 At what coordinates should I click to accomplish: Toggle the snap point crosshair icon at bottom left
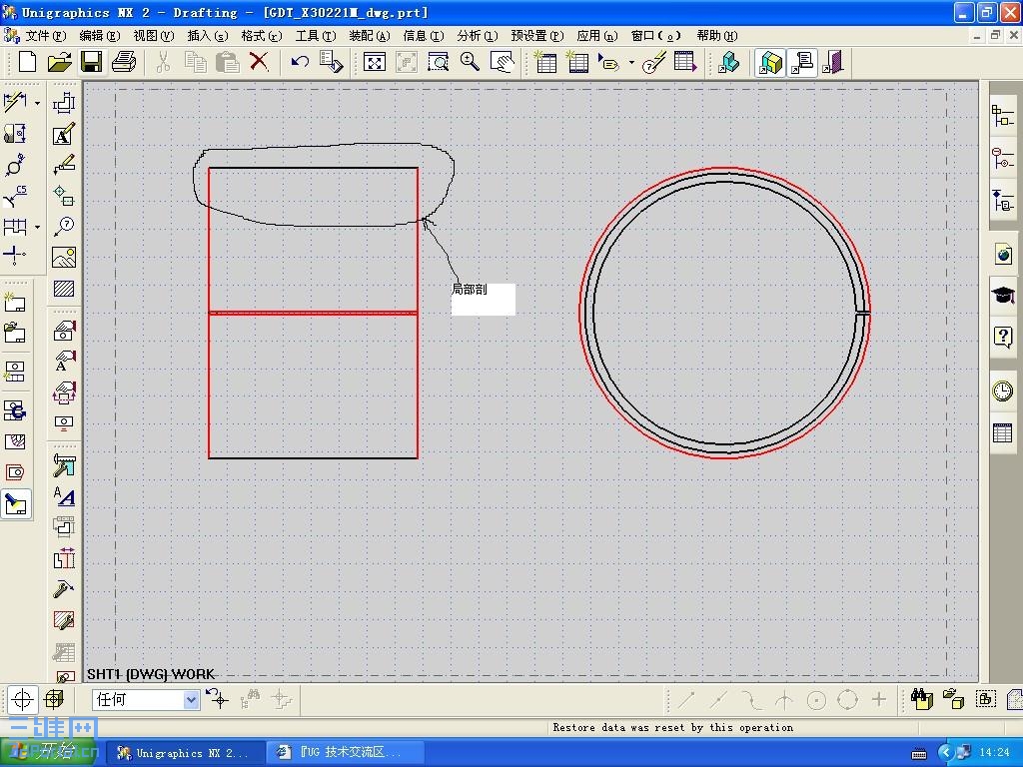(x=22, y=700)
